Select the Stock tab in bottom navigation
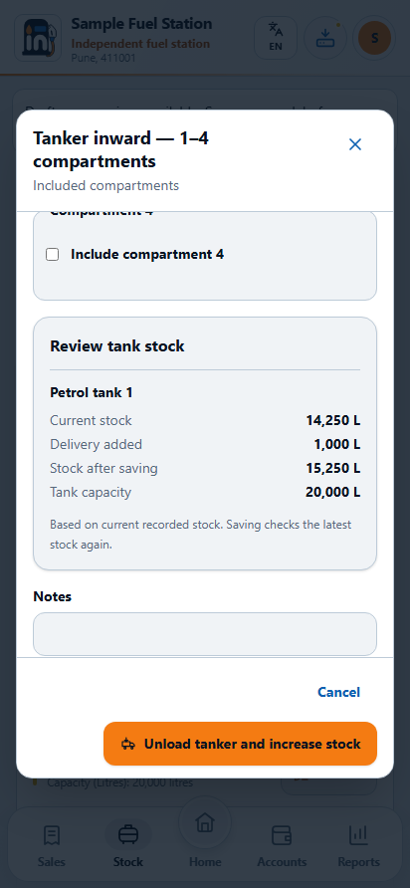410x888 pixels. tap(128, 846)
